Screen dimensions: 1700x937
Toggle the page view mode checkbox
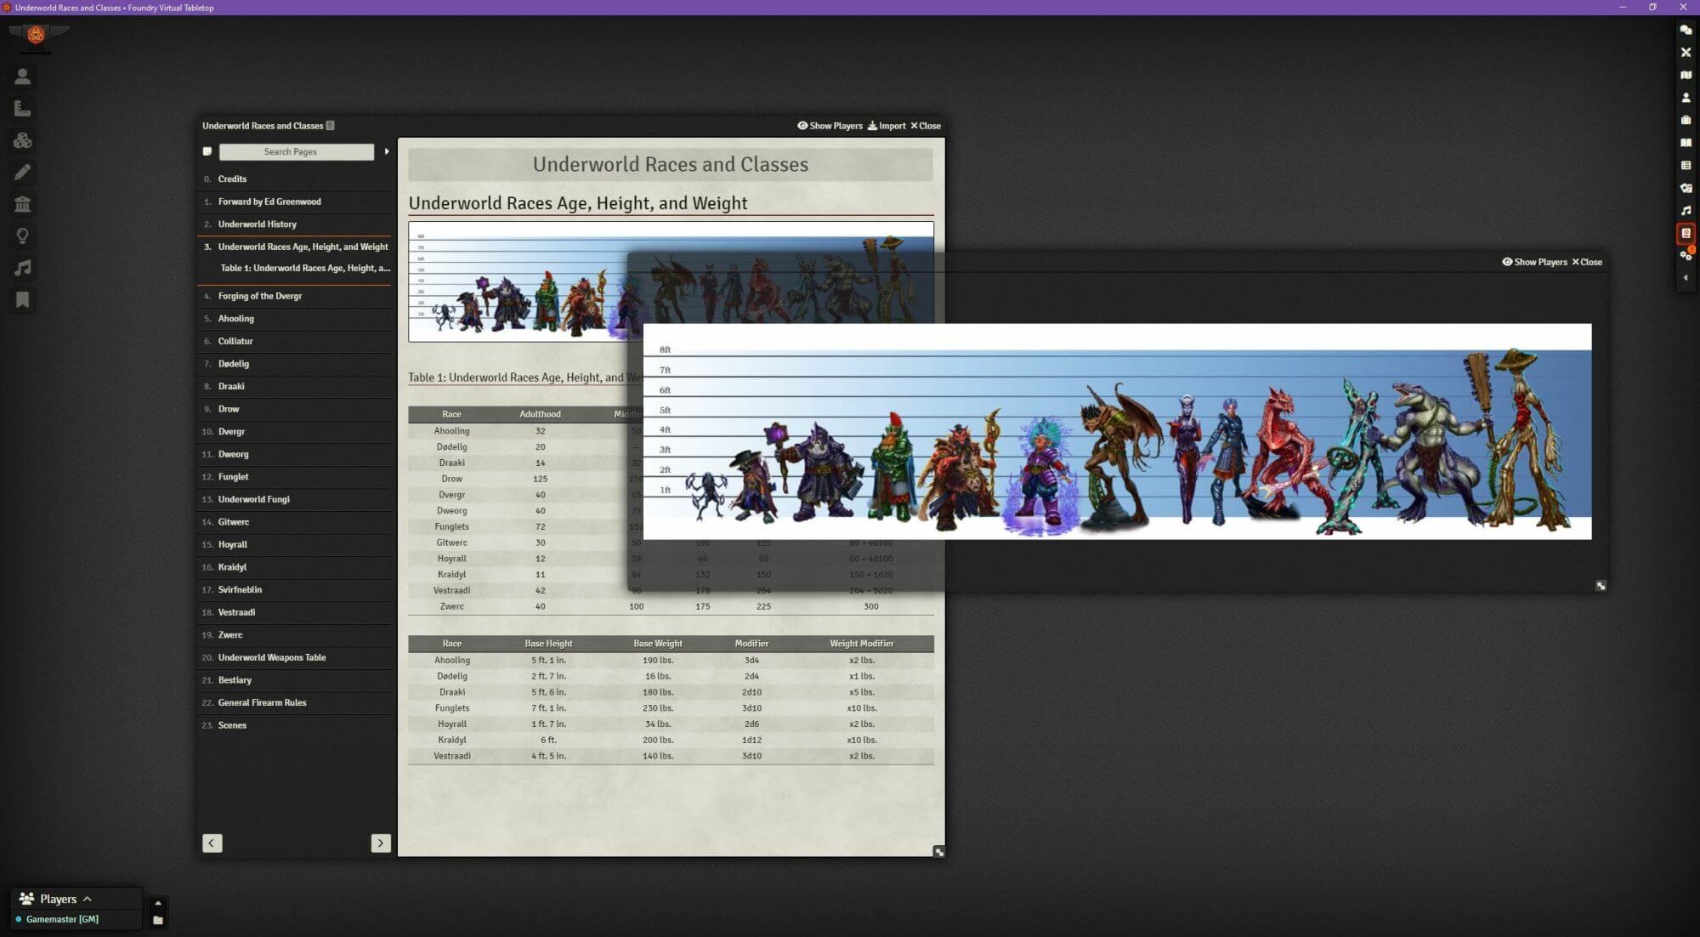click(207, 151)
